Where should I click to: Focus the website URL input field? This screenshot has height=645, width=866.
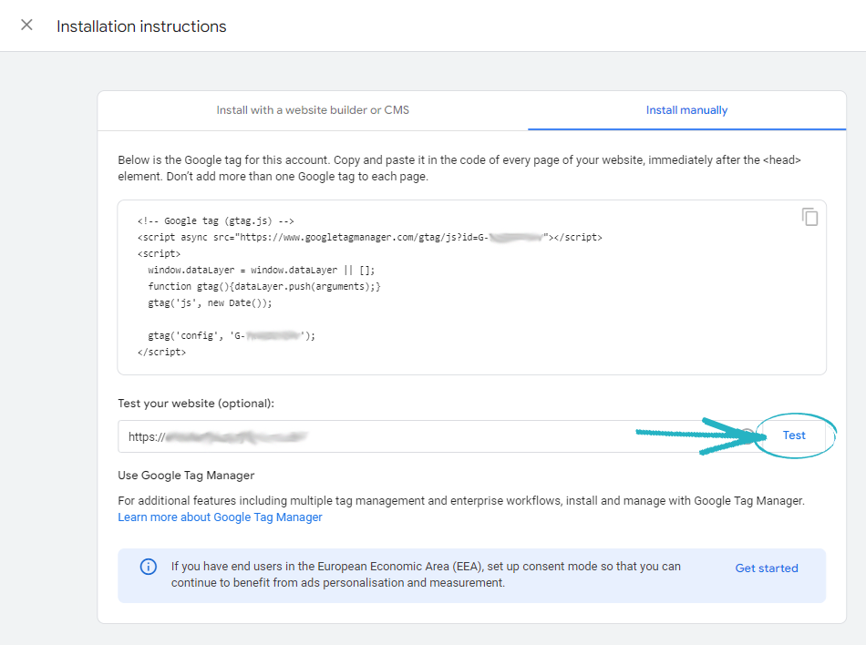point(410,436)
